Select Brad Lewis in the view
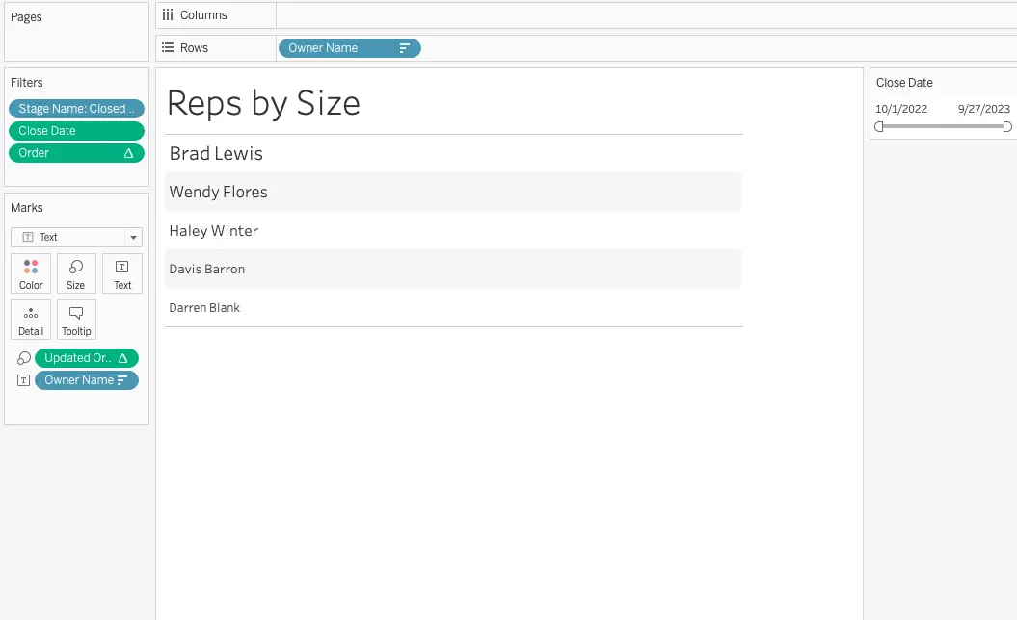This screenshot has width=1017, height=620. click(216, 154)
